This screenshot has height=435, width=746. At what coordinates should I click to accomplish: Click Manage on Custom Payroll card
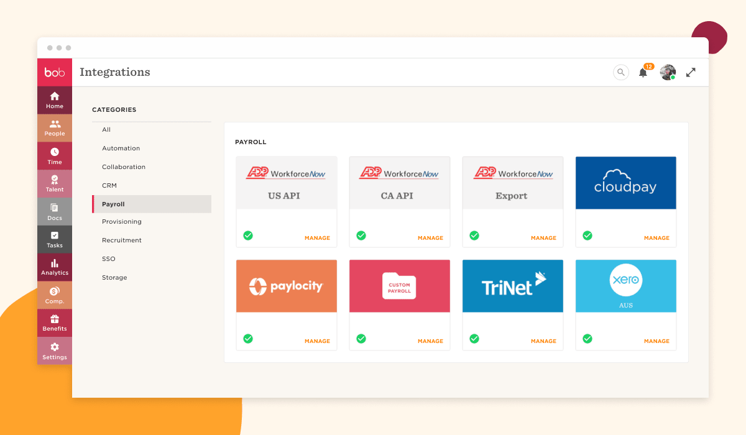click(x=430, y=341)
